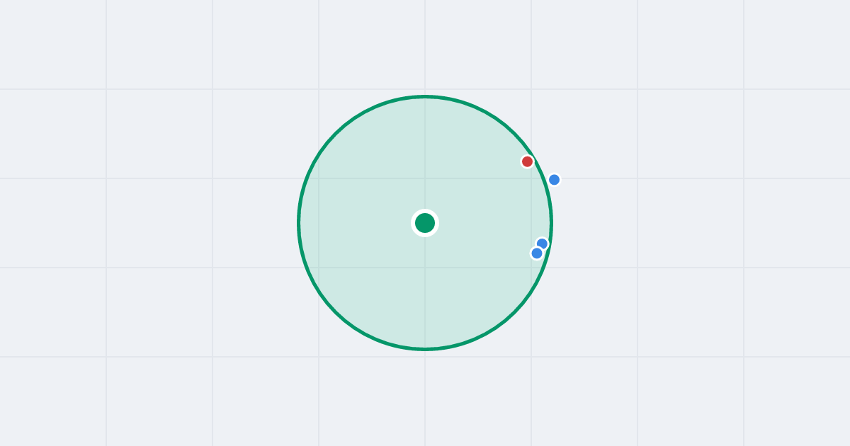
Task: Click the bottommost point of the green circle outline
Action: [x=425, y=348]
